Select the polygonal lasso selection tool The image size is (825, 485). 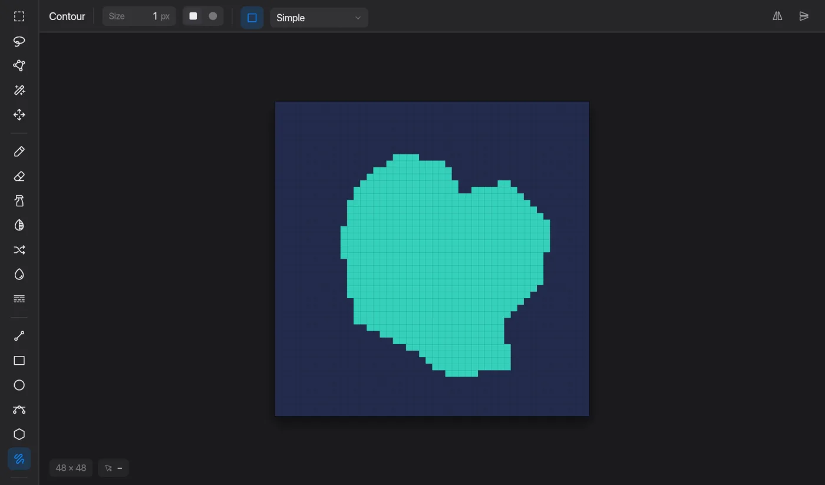19,65
